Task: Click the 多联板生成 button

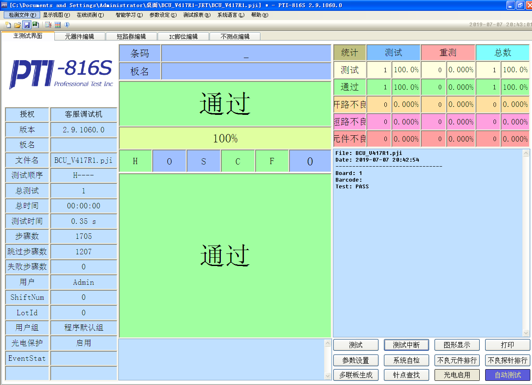Action: click(x=356, y=375)
